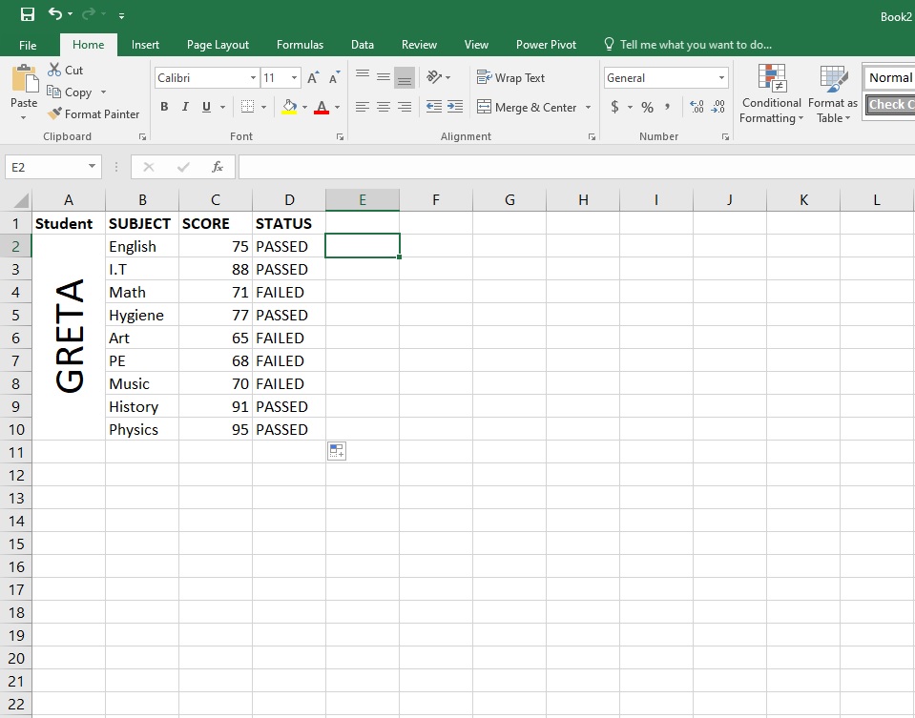Select the Percent Style icon
915x718 pixels.
click(x=645, y=108)
